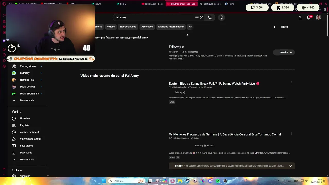Open the keyboard icon inside the search box
Screen dimensions: 329x185
tap(197, 17)
